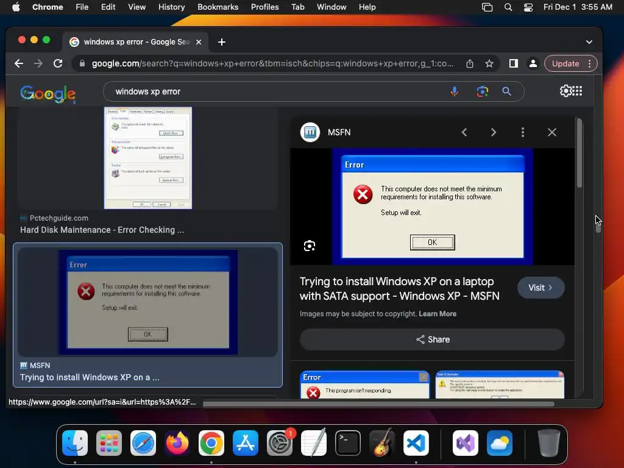Open the large Error dialog preview image

pyautogui.click(x=432, y=207)
